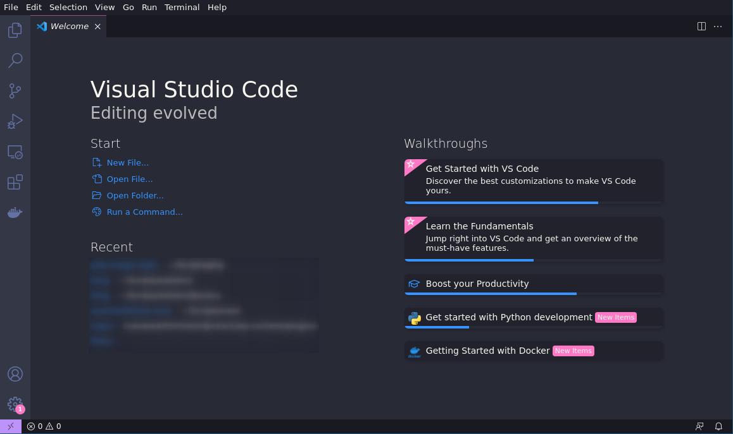Image resolution: width=733 pixels, height=434 pixels.
Task: Show problems via errors and warnings counter
Action: 44,426
